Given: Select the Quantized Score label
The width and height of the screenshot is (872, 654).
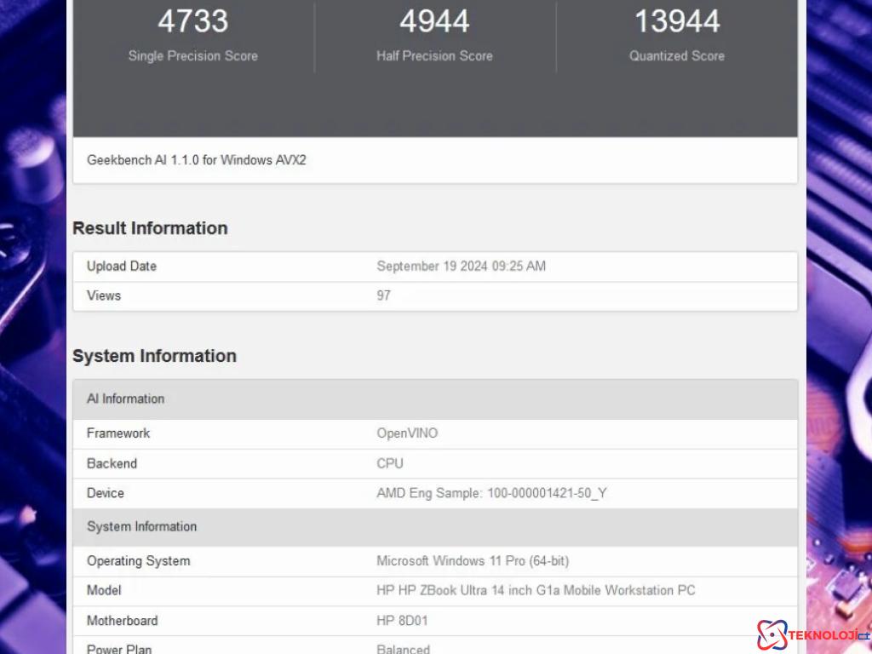Looking at the screenshot, I should [676, 56].
